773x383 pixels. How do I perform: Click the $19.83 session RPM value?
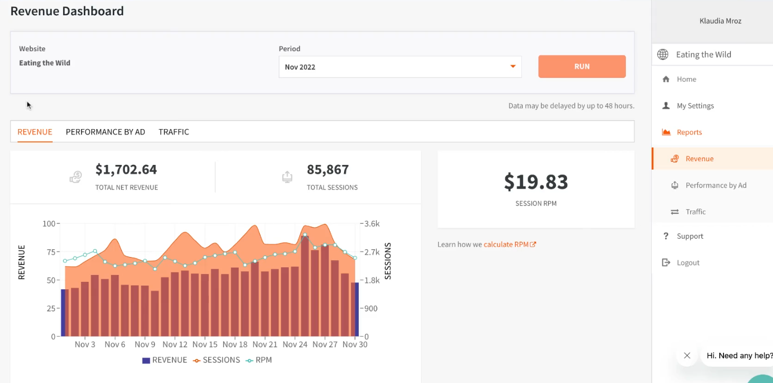pos(536,182)
